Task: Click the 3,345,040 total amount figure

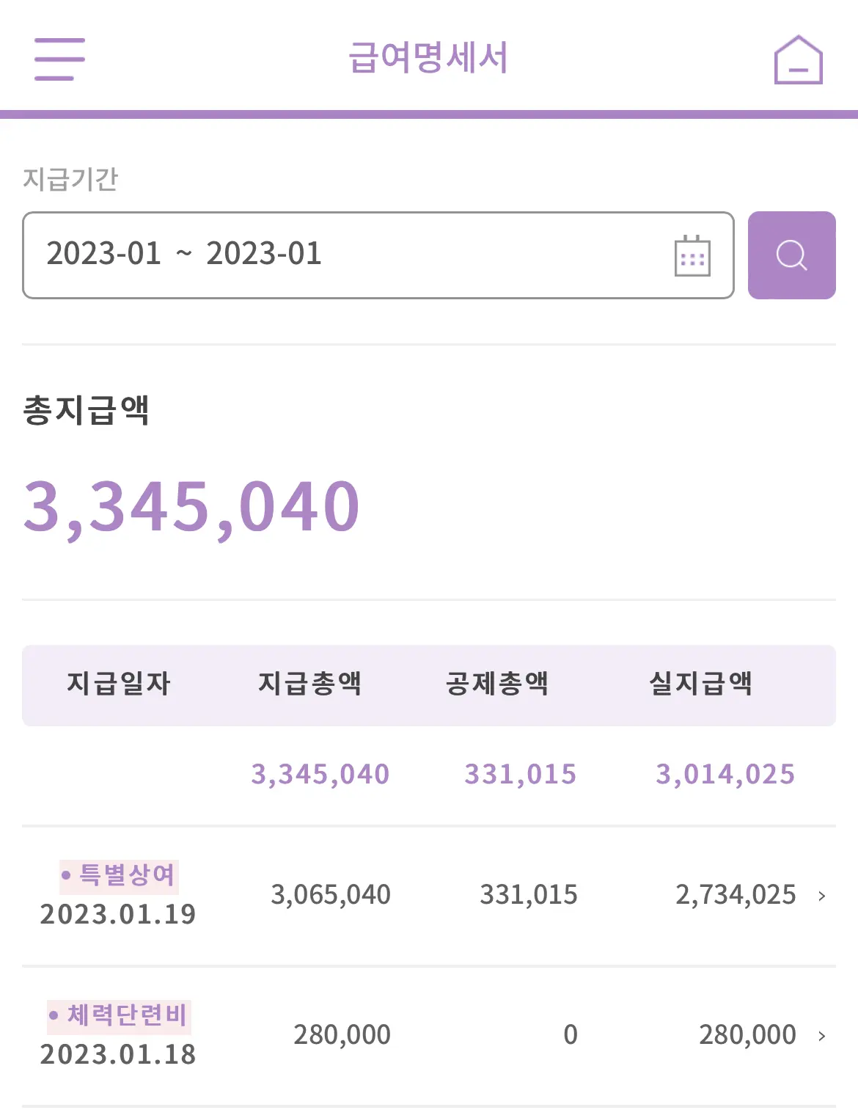Action: (x=191, y=508)
